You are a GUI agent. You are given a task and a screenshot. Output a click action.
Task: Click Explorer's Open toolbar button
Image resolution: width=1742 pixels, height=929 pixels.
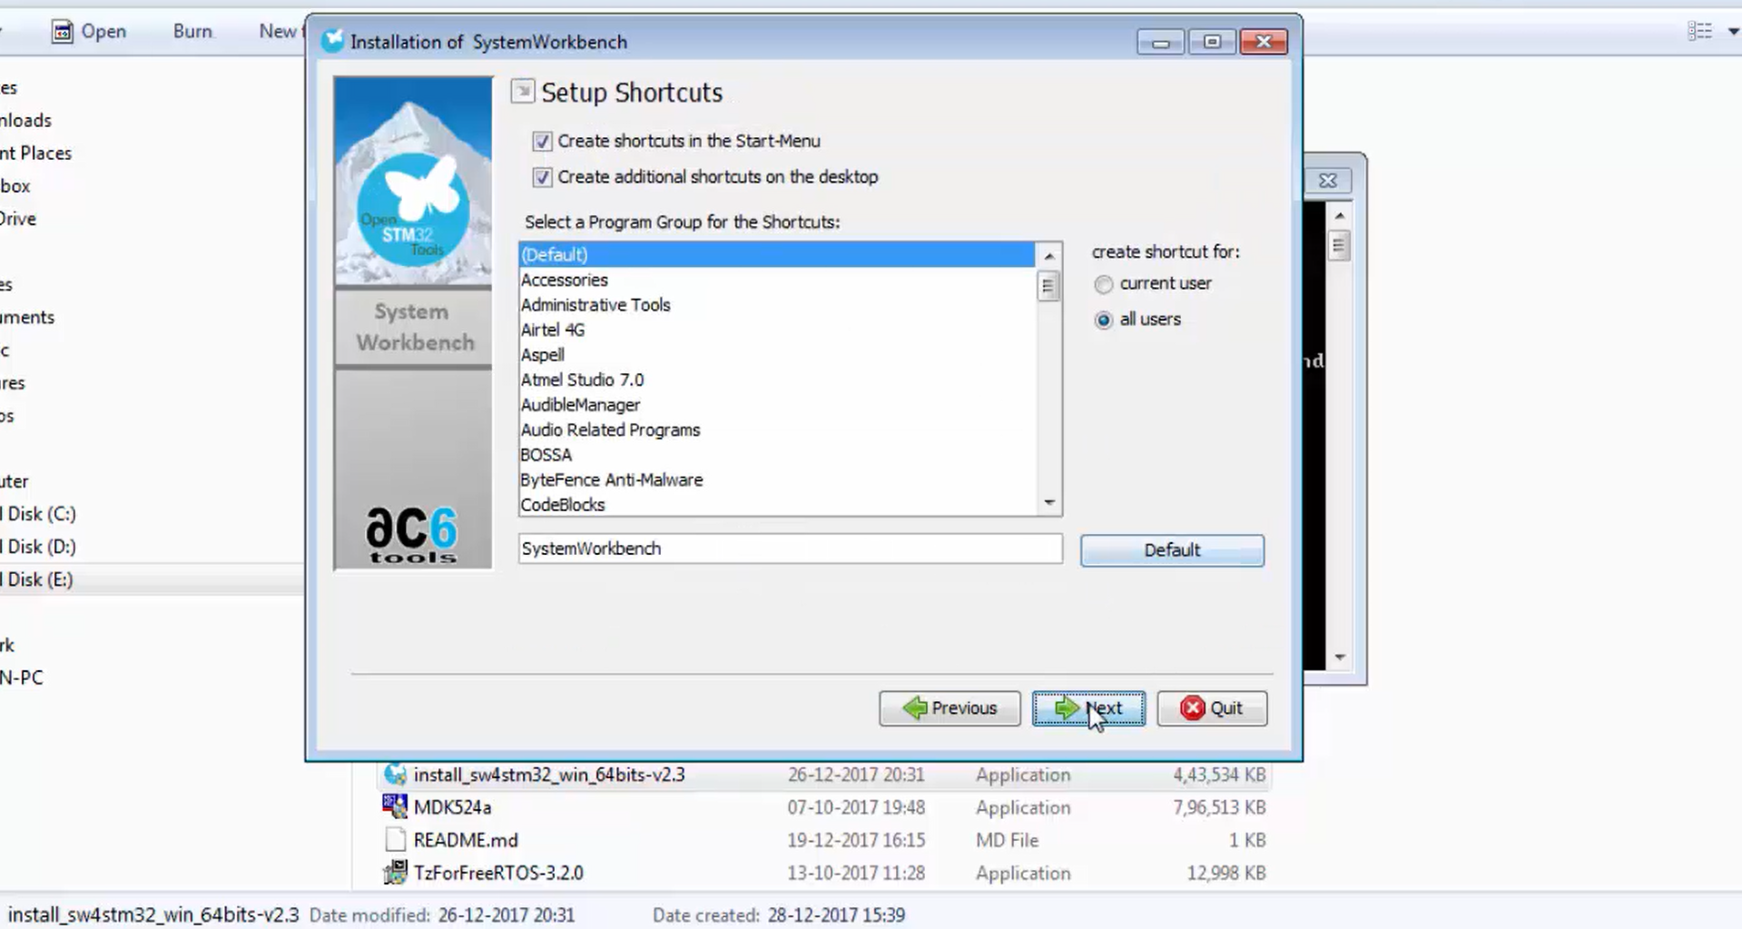click(89, 32)
